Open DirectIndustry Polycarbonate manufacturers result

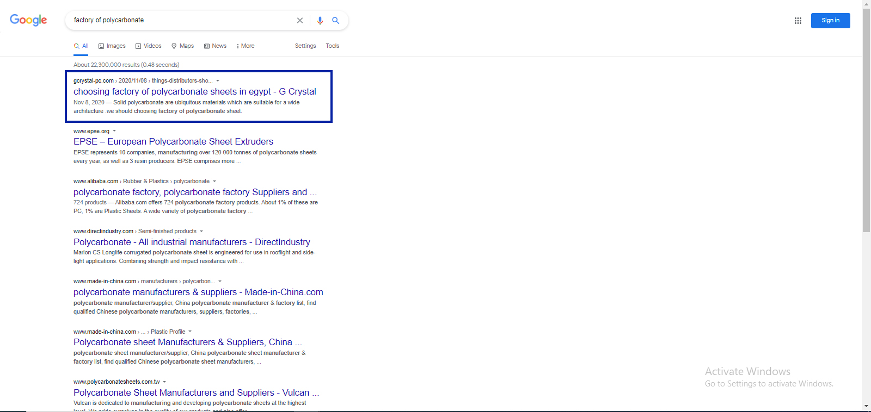point(192,242)
